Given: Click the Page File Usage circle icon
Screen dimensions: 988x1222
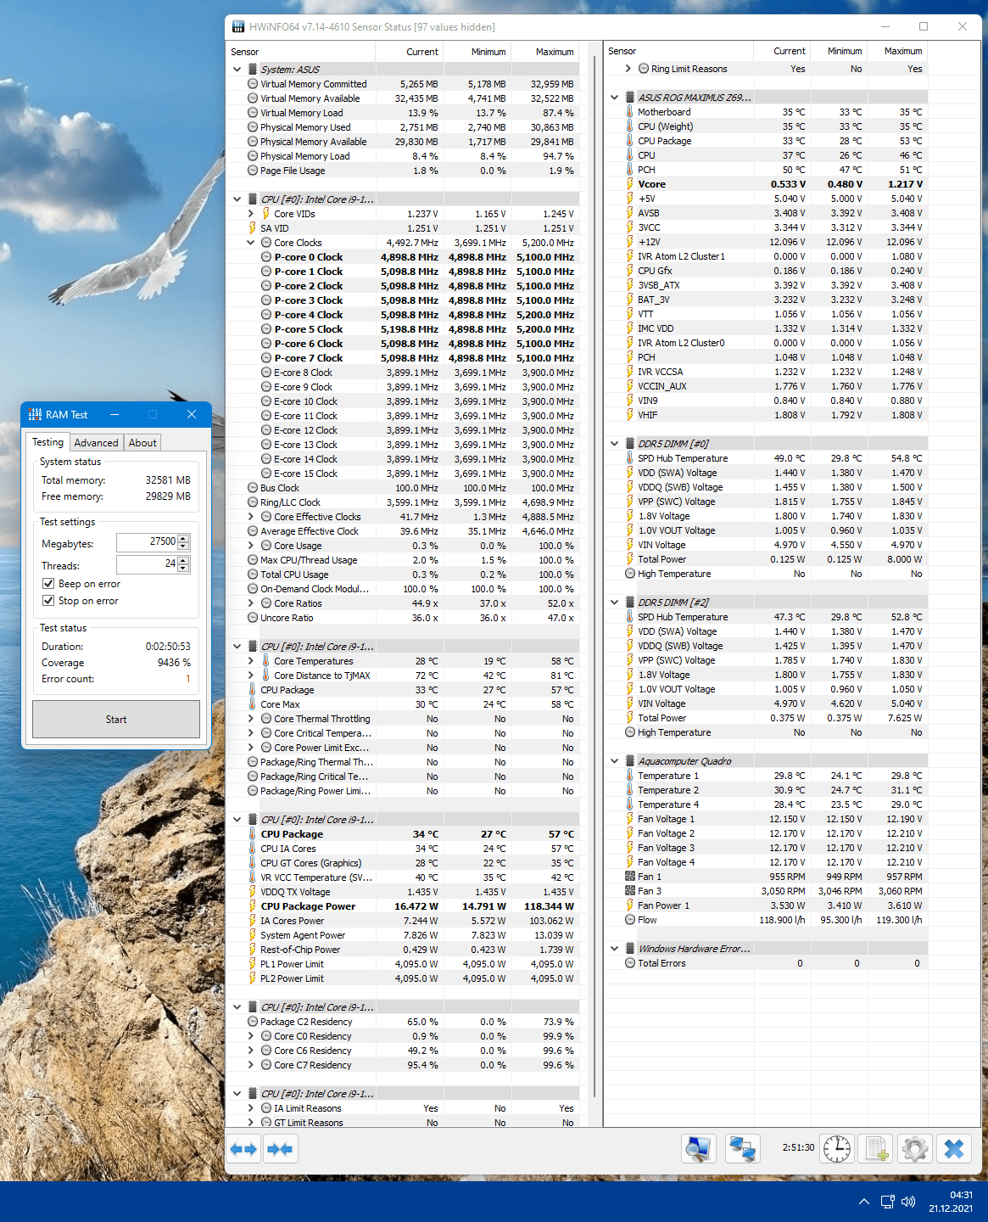Looking at the screenshot, I should click(x=253, y=171).
